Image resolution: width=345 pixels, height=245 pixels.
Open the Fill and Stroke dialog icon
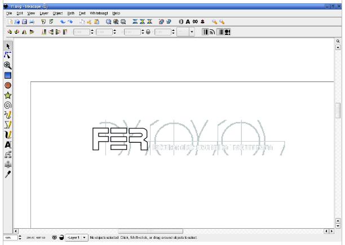180,21
